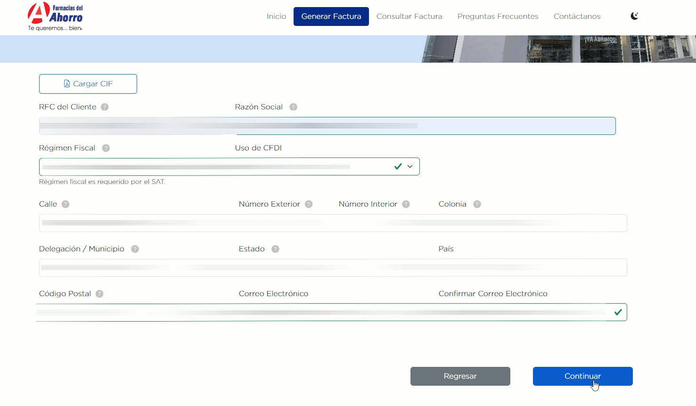Click the help icon next to Estado
The image size is (696, 406).
pyautogui.click(x=275, y=249)
